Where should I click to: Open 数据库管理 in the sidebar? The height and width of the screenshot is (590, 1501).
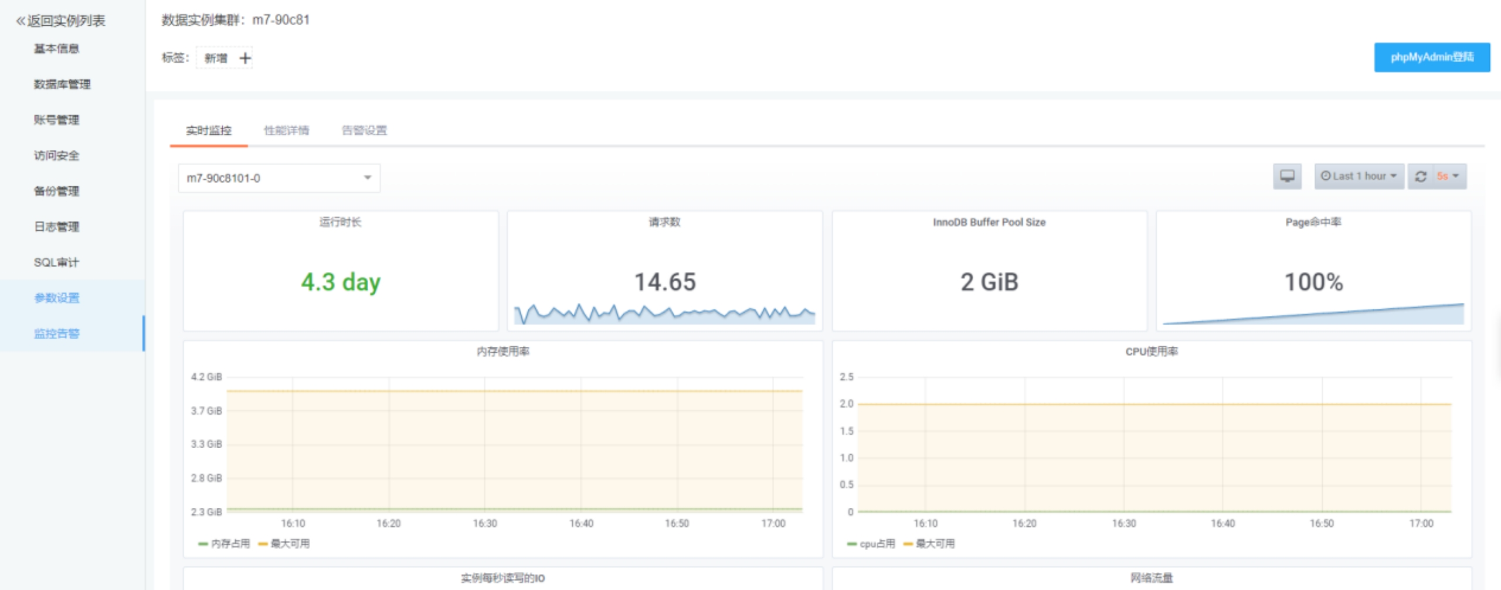(62, 84)
